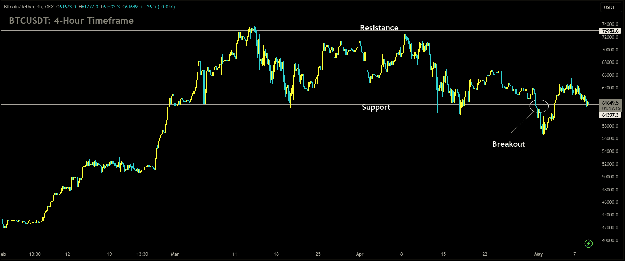Screen dimensions: 625x261
Task: Click the lightning bolt icon at chart corner
Action: (588, 244)
